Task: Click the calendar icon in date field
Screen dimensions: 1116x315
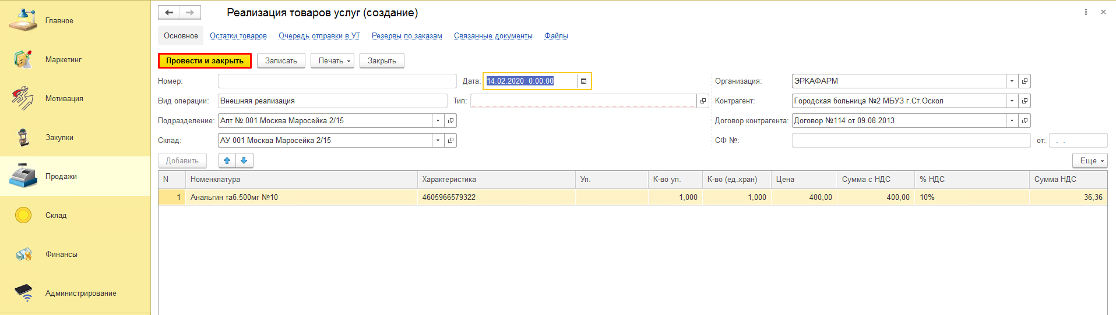Action: point(583,81)
